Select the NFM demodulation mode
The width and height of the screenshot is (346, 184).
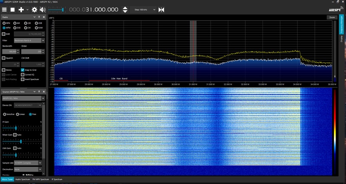pyautogui.click(x=6, y=23)
